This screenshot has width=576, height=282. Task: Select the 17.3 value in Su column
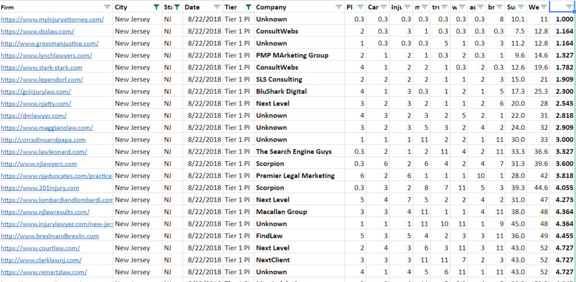pos(516,92)
